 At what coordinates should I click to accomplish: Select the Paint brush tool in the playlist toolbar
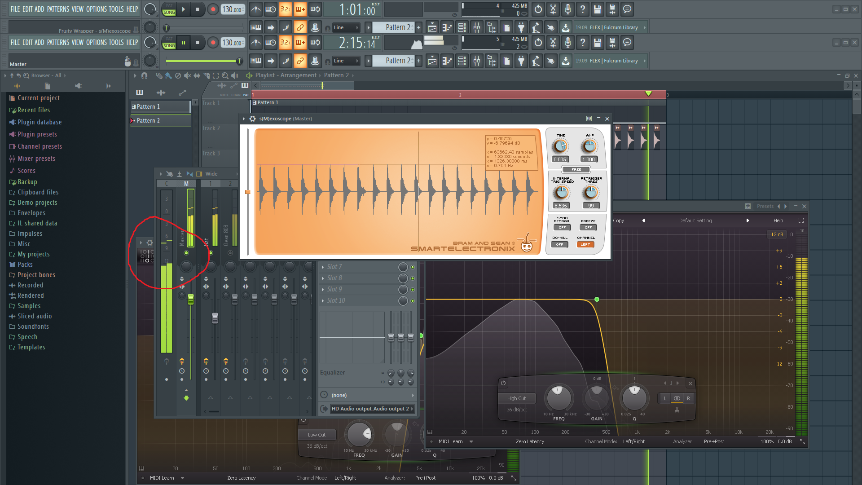click(x=168, y=75)
